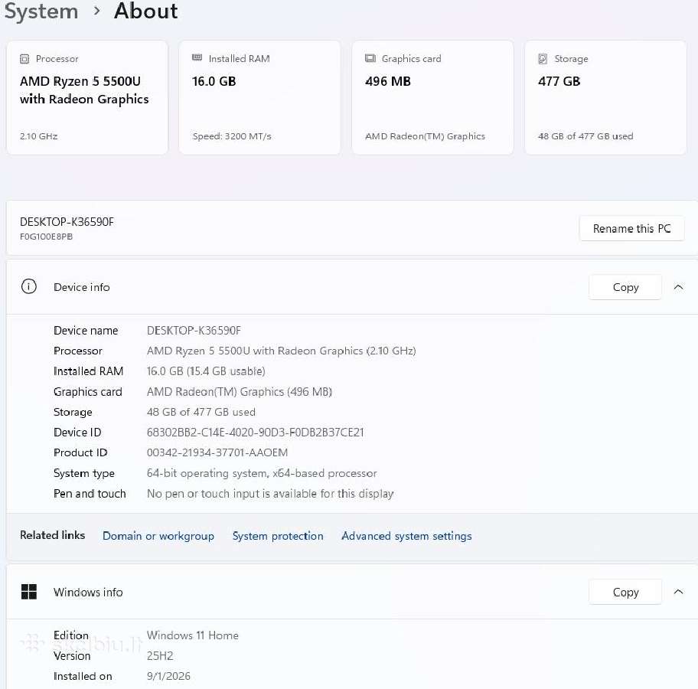Screen dimensions: 698x689
Task: Click the No pen or touch input value
Action: [270, 494]
